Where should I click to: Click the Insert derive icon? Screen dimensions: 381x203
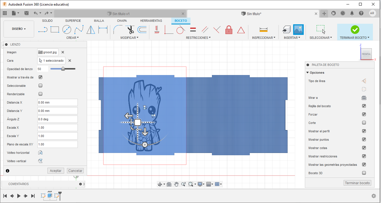[286, 29]
